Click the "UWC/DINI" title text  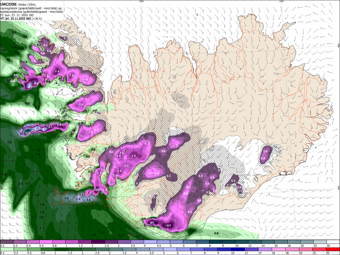[x=8, y=4]
